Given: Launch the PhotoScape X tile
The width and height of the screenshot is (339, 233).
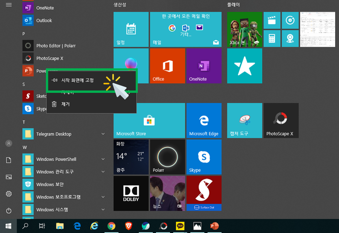Looking at the screenshot, I should tap(281, 121).
